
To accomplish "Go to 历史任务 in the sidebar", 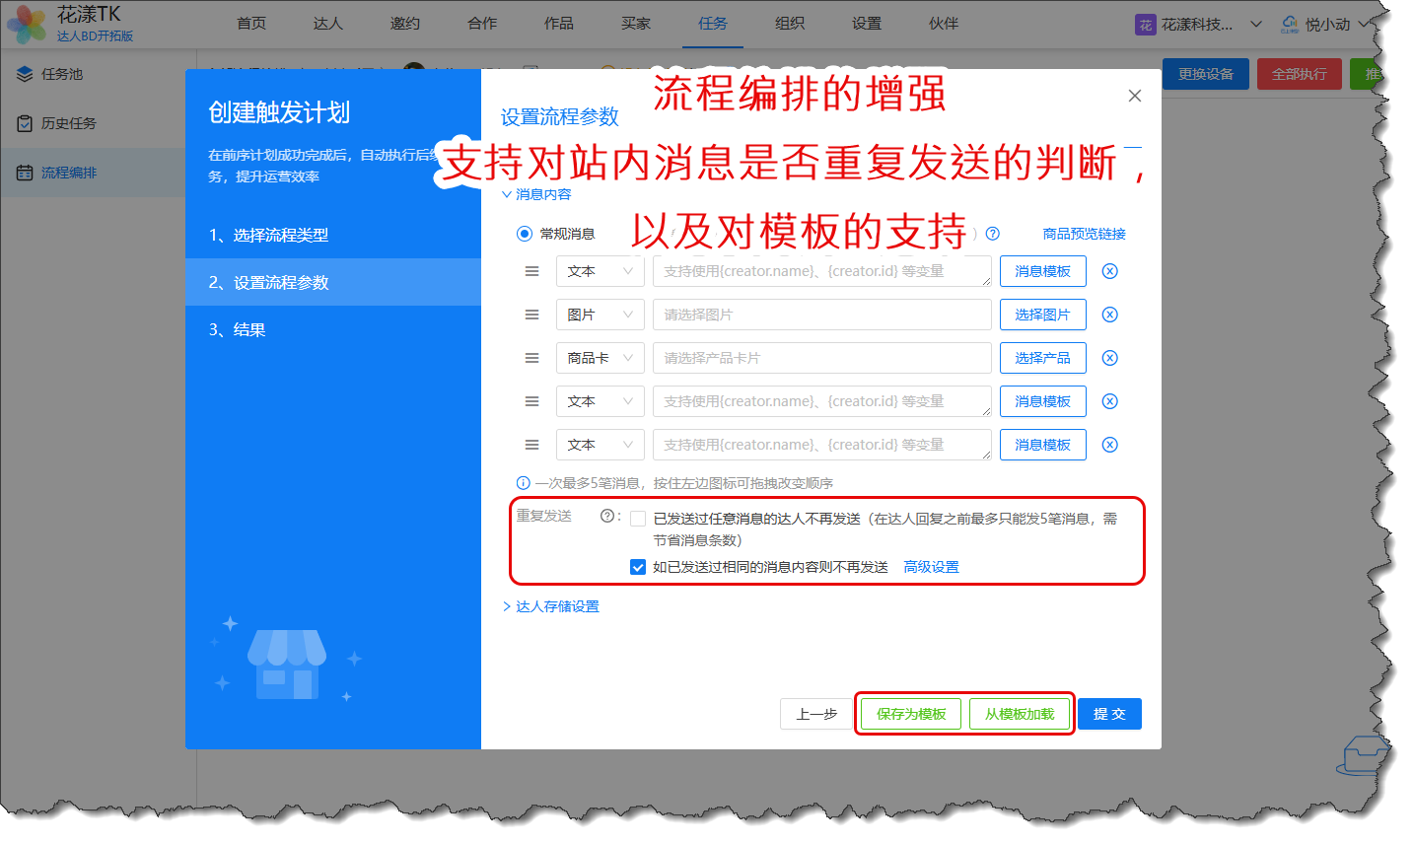I will (68, 123).
